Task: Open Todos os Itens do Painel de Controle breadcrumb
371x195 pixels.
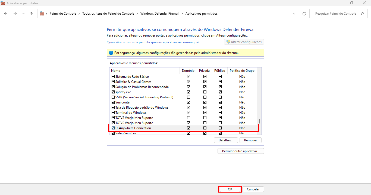Action: [x=108, y=14]
